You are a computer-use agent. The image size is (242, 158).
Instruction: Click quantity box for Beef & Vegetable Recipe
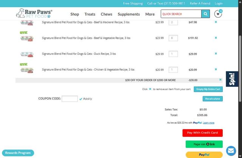click(x=173, y=38)
